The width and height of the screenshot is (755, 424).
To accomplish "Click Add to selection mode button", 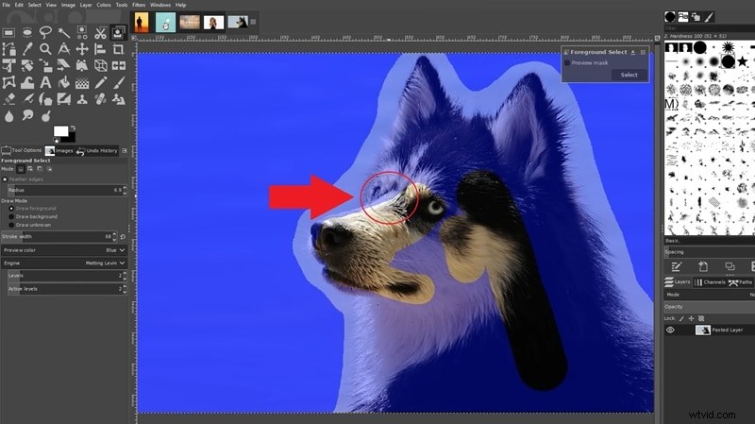I will click(30, 169).
